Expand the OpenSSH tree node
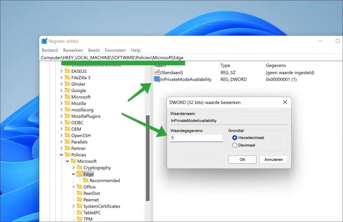Viewport: 343px width, 222px height. (61, 135)
